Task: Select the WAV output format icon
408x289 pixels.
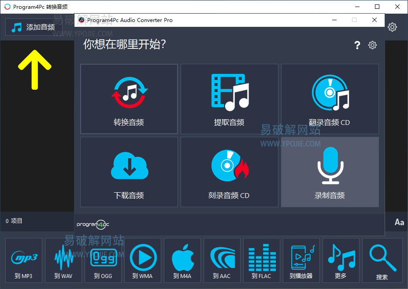Action: (x=63, y=260)
